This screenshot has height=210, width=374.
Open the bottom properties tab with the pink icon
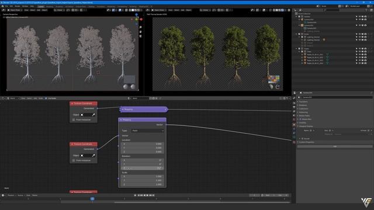click(x=294, y=142)
